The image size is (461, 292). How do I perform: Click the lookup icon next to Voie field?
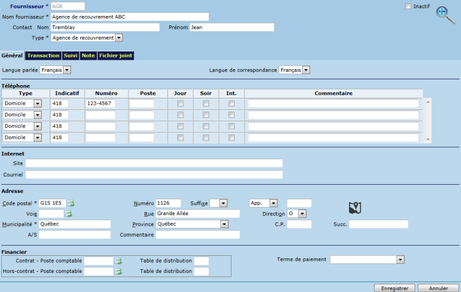[69, 214]
